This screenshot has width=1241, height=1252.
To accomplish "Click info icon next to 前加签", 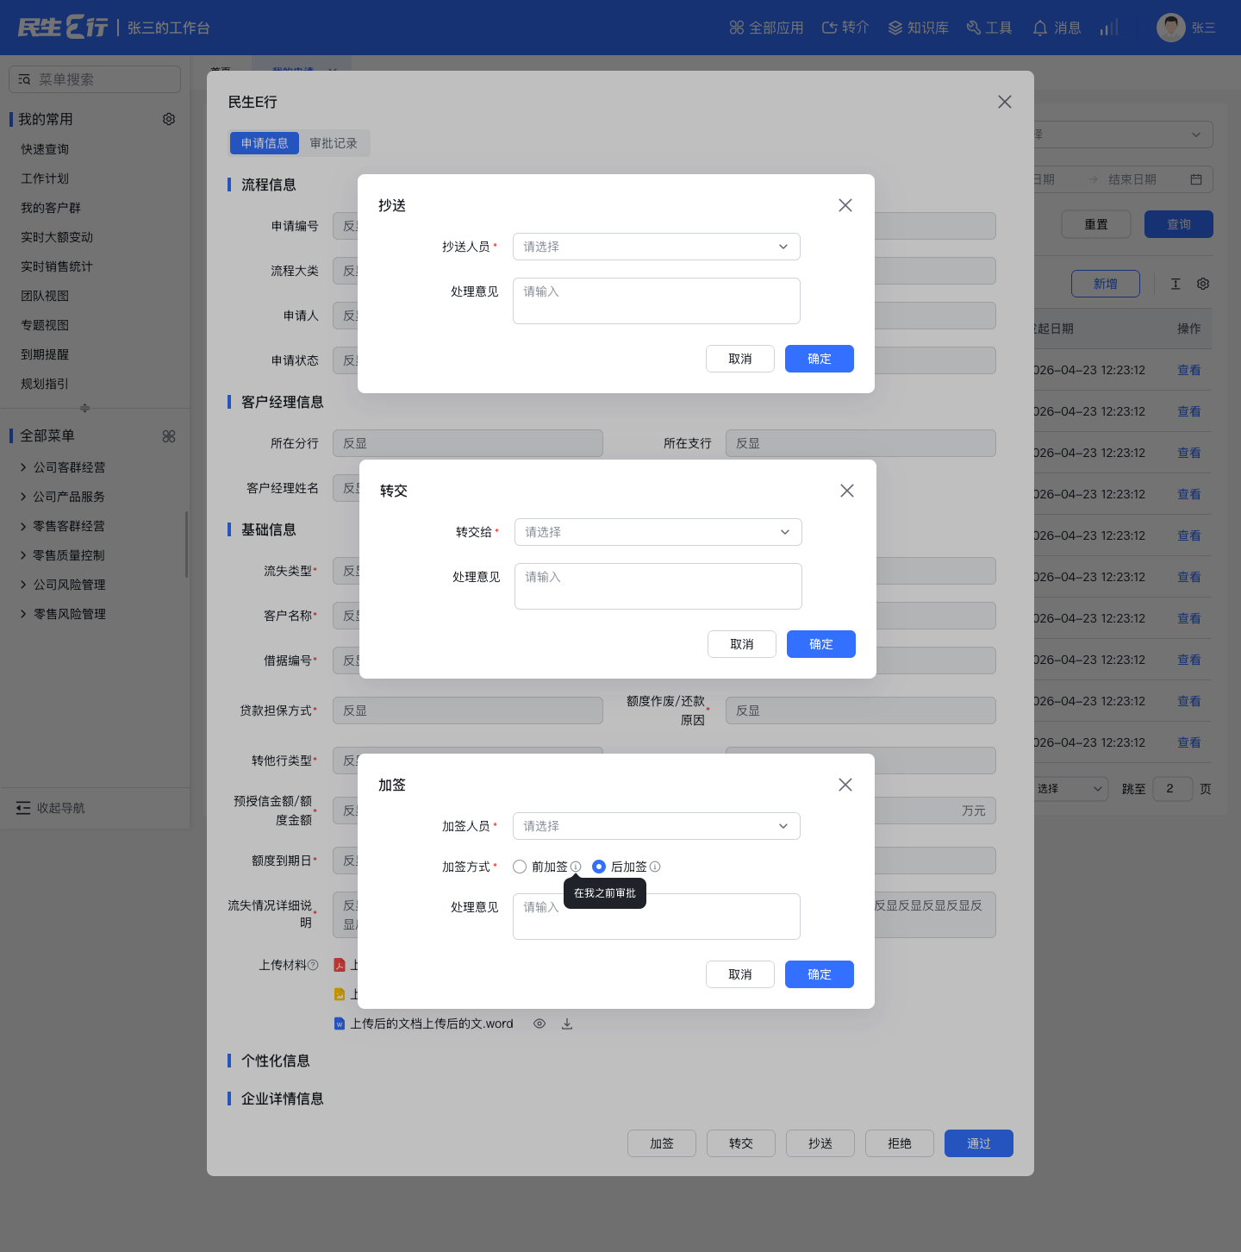I will [x=576, y=867].
